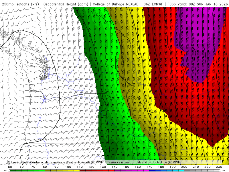The height and width of the screenshot is (172, 229).
Task: Click the 70 value on the color scale
Action: click(33, 167)
